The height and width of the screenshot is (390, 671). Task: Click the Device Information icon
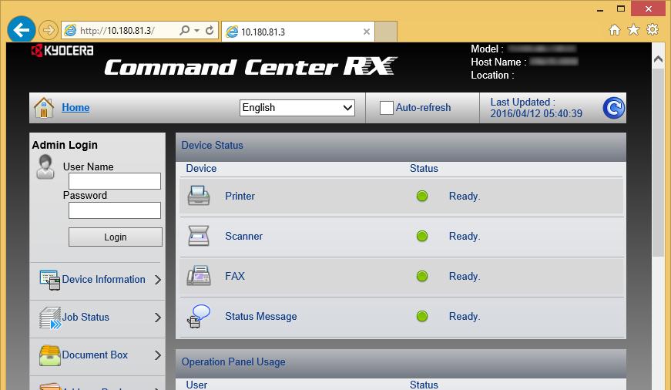pos(49,280)
